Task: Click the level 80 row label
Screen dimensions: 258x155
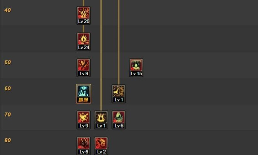Action: [7, 140]
